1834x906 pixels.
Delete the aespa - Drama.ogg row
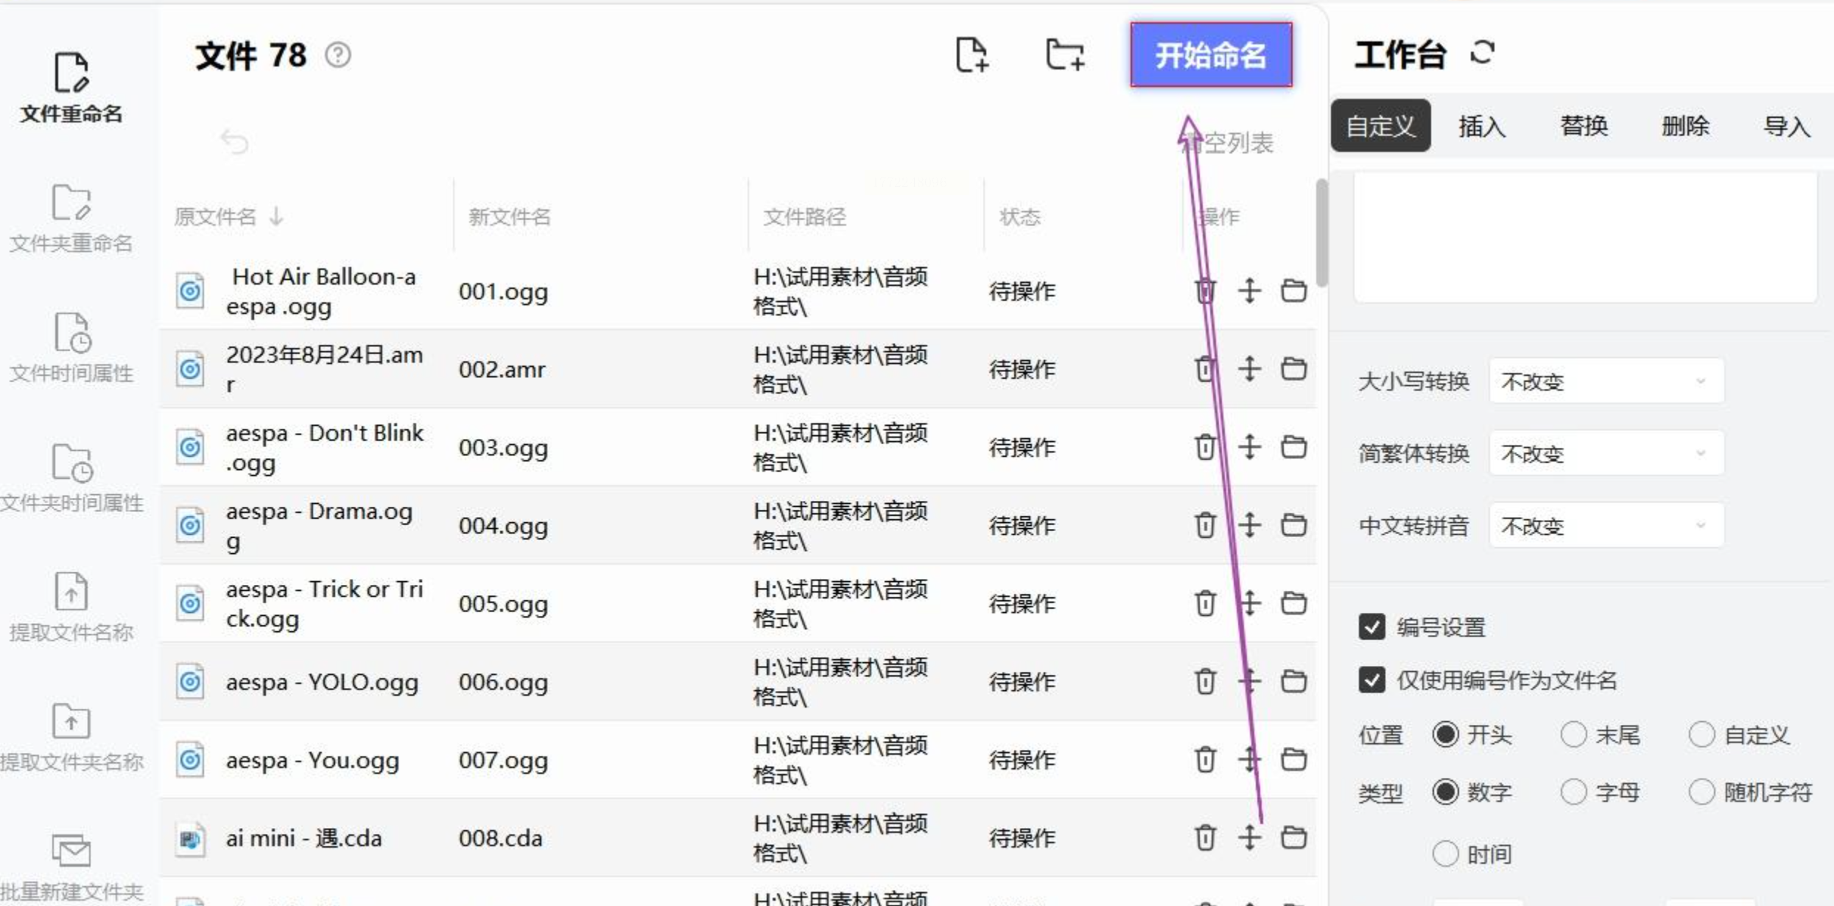[x=1205, y=525]
